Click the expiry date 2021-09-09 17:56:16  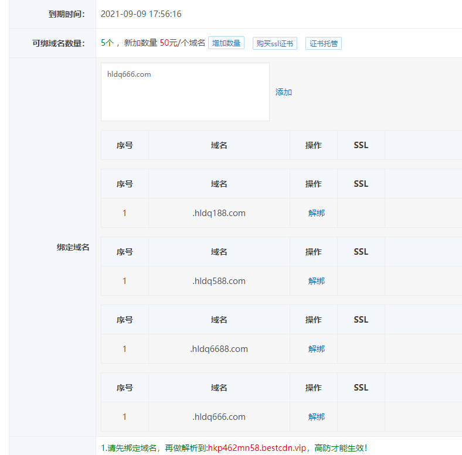(x=141, y=14)
